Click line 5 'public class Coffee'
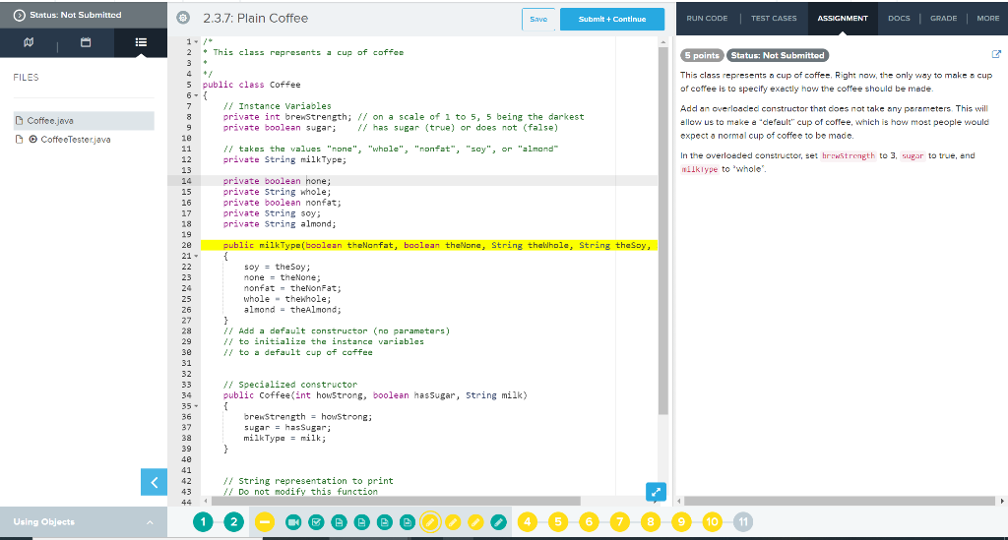The height and width of the screenshot is (540, 1008). coord(251,85)
